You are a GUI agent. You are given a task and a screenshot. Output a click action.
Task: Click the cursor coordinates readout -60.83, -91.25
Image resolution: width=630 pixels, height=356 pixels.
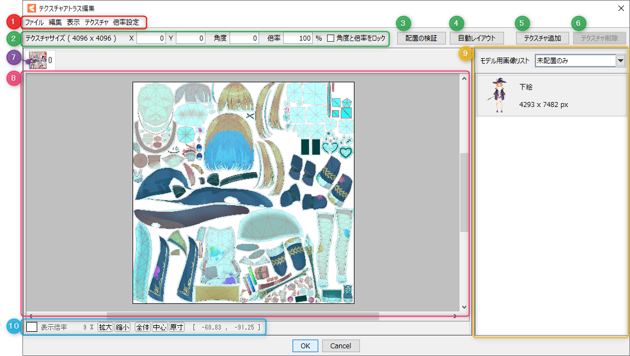click(226, 327)
